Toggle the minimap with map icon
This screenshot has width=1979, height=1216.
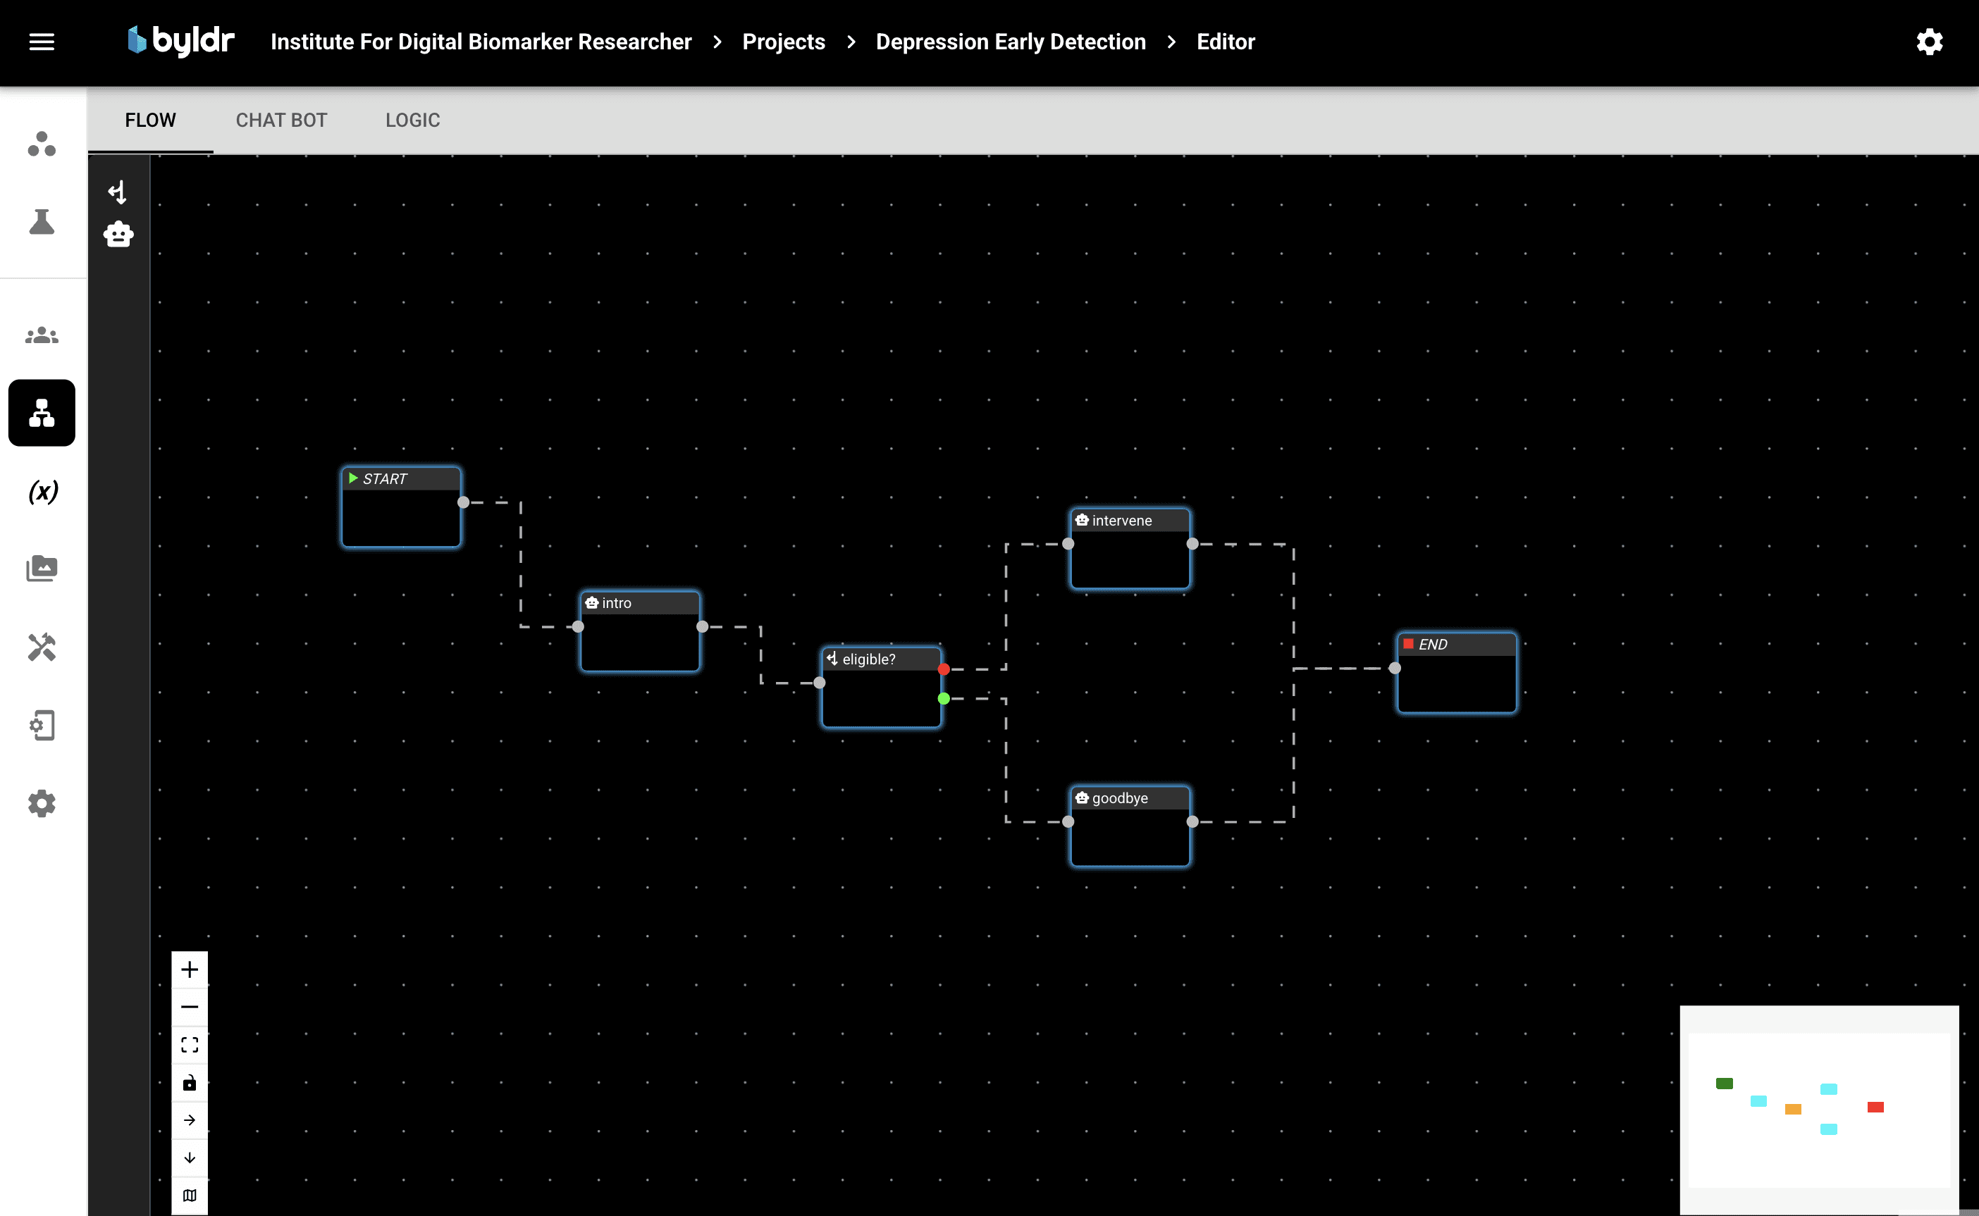pyautogui.click(x=190, y=1196)
